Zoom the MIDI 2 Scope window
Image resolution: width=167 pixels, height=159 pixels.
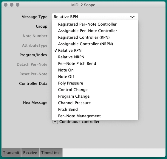click(18, 5)
